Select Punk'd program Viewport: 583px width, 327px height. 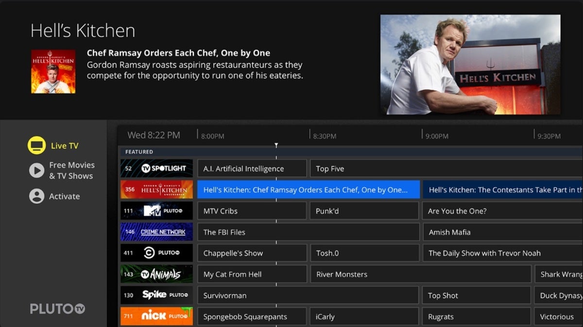point(364,211)
